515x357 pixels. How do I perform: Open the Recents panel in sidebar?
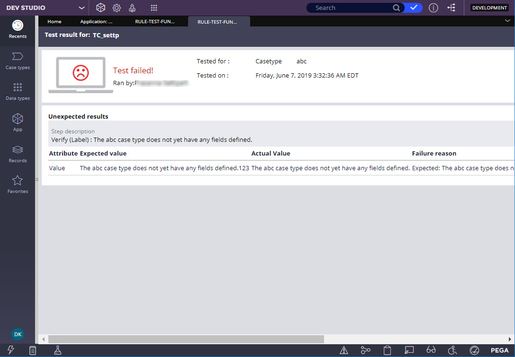click(18, 29)
